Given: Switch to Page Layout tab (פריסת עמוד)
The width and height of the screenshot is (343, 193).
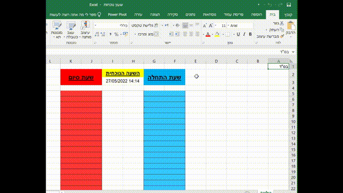Looking at the screenshot, I should pos(234,14).
